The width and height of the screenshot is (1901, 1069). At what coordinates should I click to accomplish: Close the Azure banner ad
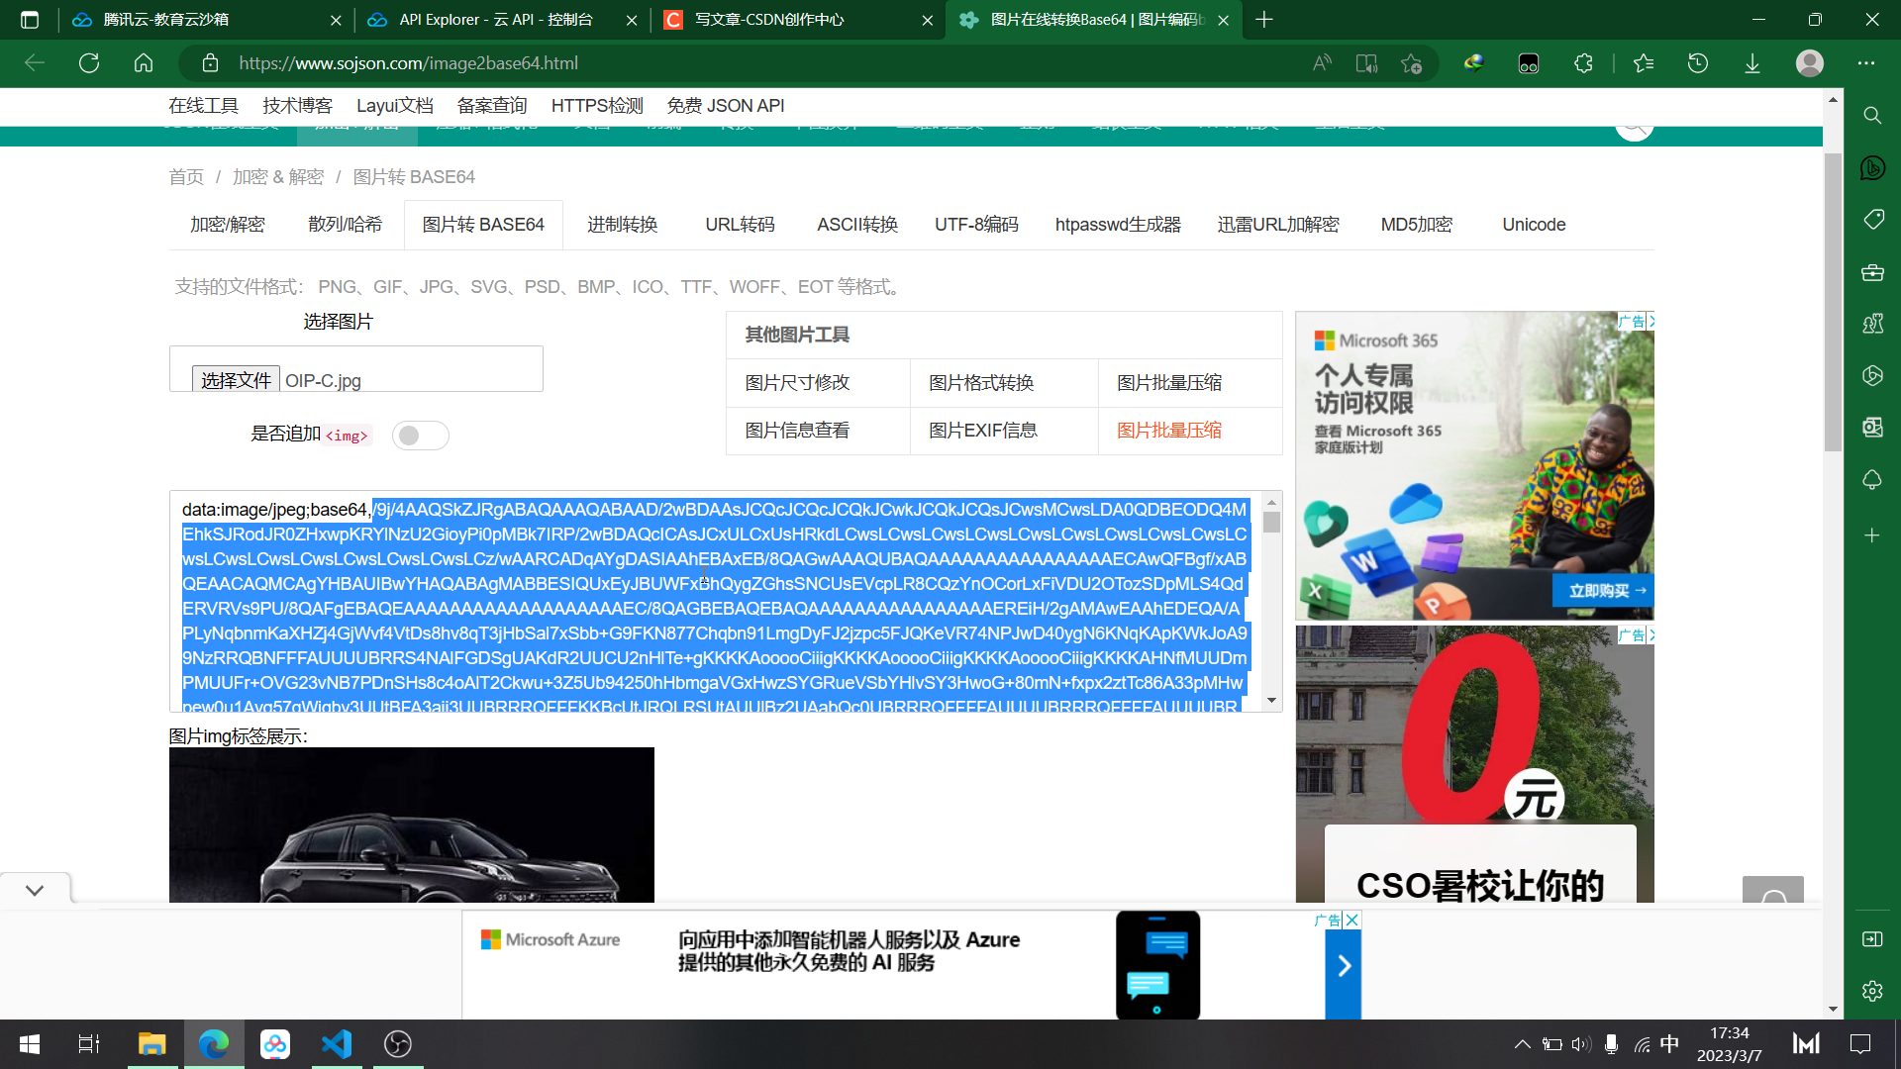tap(1351, 920)
